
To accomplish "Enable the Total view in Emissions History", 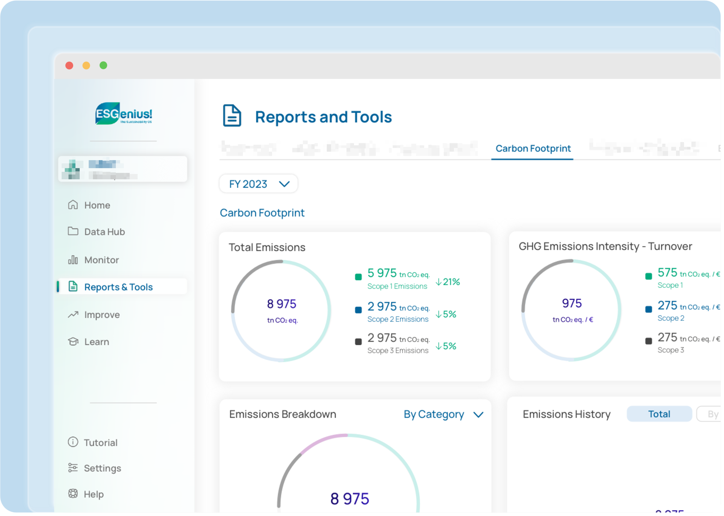I will [659, 414].
